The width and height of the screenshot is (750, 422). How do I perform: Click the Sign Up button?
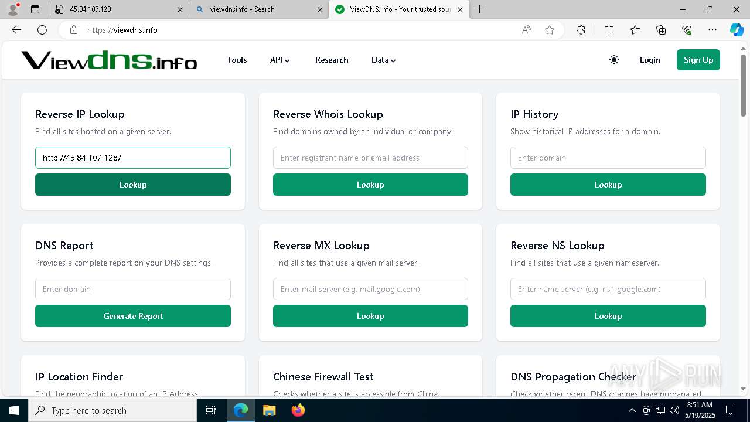[x=698, y=60]
